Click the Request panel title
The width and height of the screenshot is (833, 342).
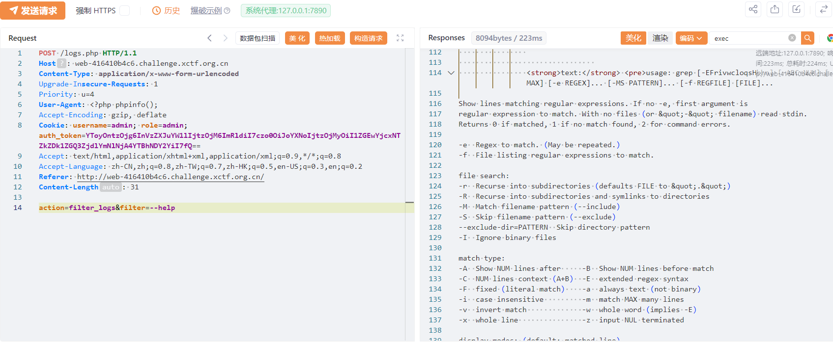23,38
